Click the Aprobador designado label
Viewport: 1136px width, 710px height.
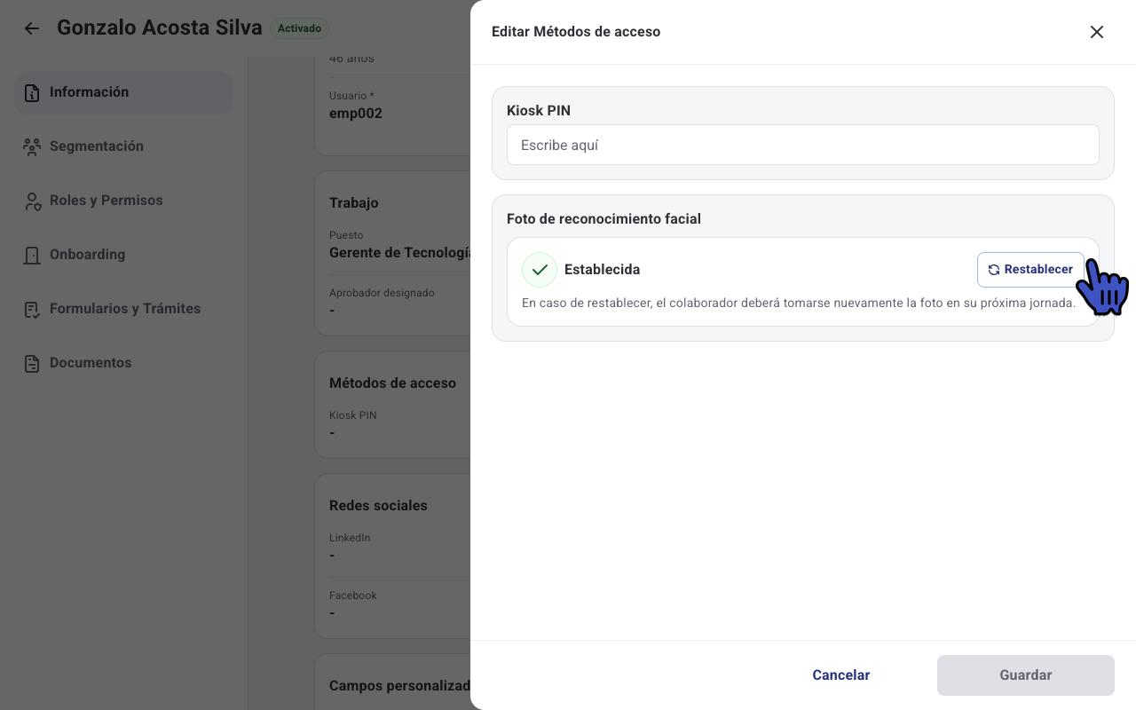tap(382, 293)
